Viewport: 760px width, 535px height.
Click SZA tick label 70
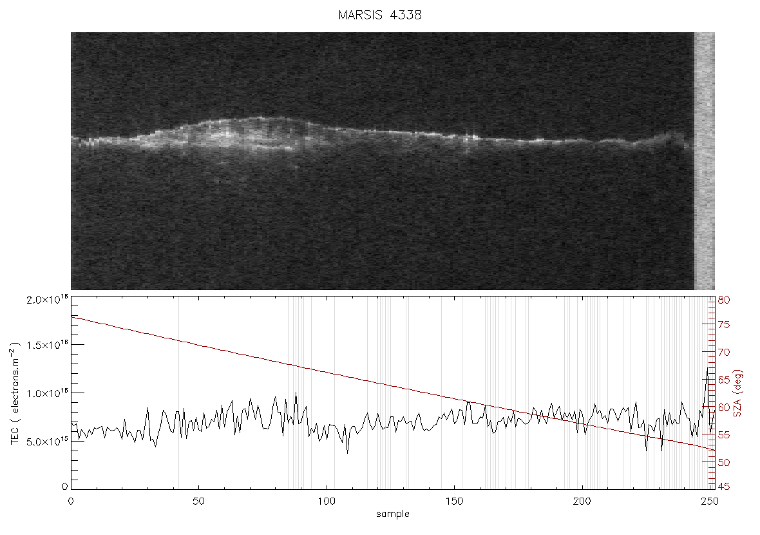click(x=724, y=352)
